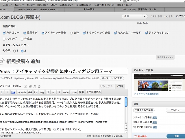
Task: Open the SNS bookmarks dropdown
Action: coord(54,5)
